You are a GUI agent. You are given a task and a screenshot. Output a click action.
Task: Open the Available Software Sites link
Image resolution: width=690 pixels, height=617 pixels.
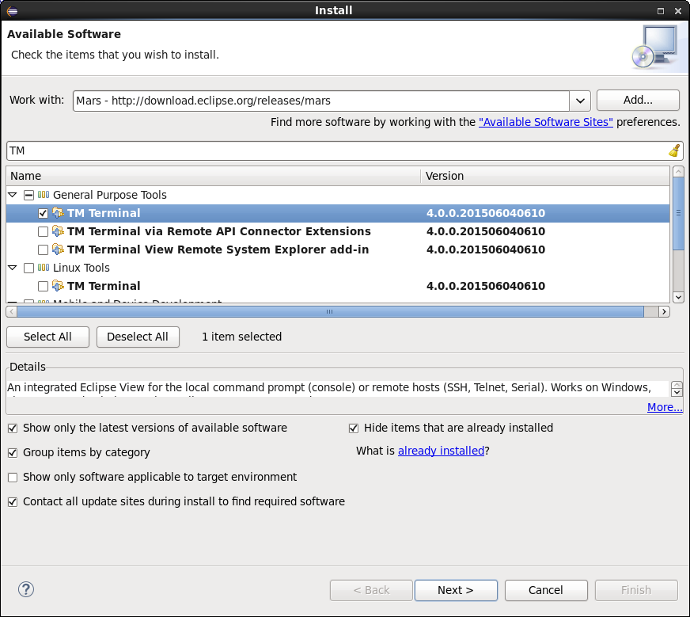(x=546, y=122)
